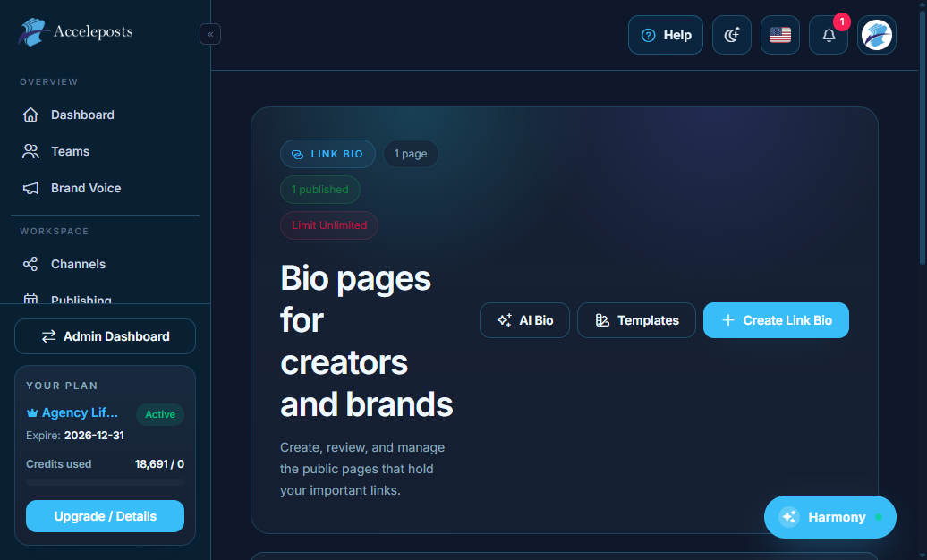Click the 1 published badge

319,190
